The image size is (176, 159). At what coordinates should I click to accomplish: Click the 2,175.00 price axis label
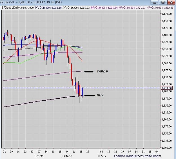pyautogui.click(x=167, y=14)
